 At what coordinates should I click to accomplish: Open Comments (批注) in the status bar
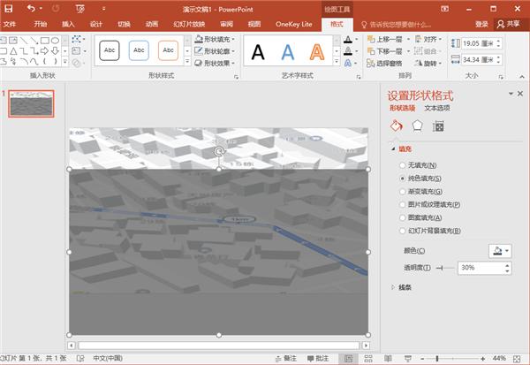click(318, 359)
